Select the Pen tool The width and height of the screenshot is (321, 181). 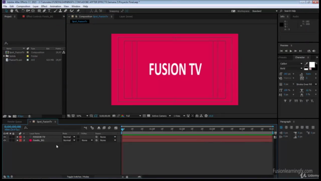[44, 11]
